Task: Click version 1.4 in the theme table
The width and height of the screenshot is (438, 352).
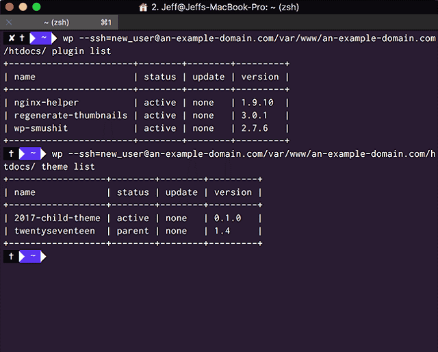Action: [222, 231]
